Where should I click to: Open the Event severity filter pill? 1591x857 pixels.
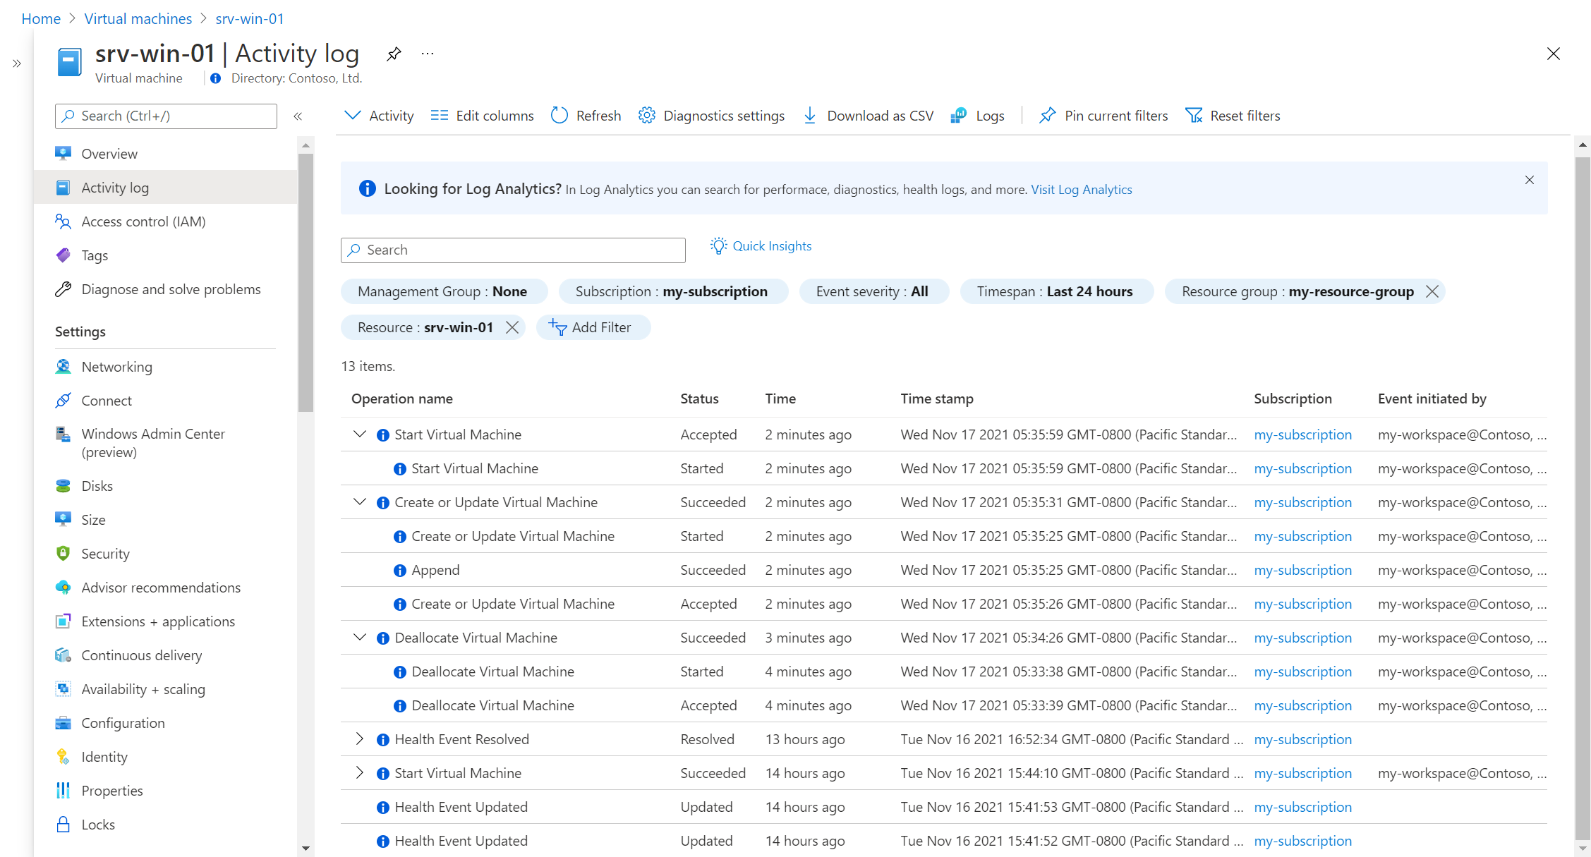tap(873, 291)
